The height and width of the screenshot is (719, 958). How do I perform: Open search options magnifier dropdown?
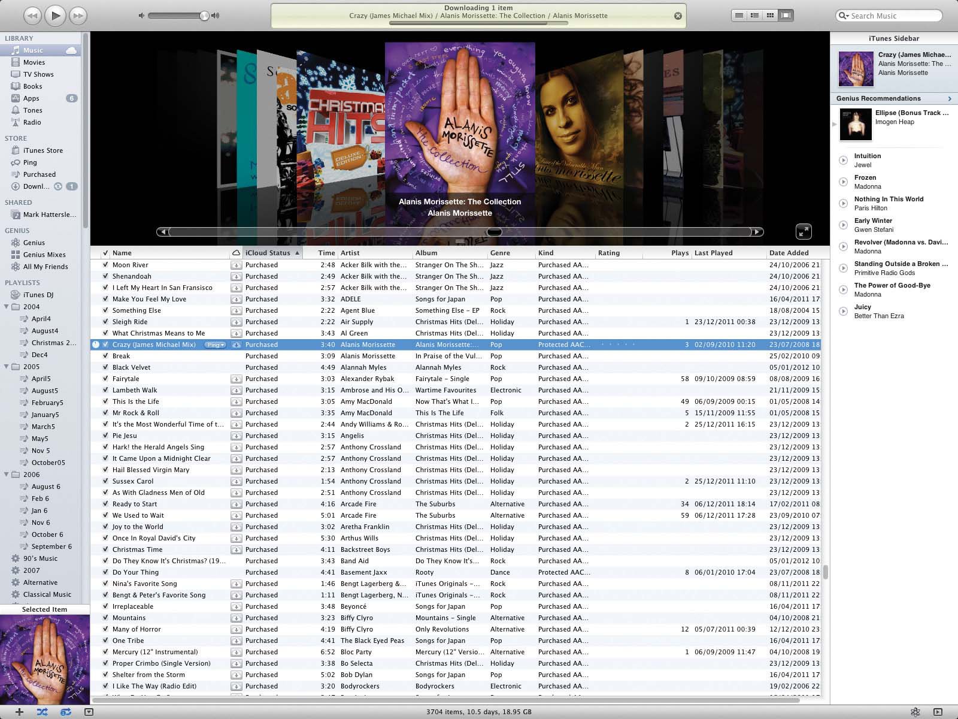pos(843,16)
